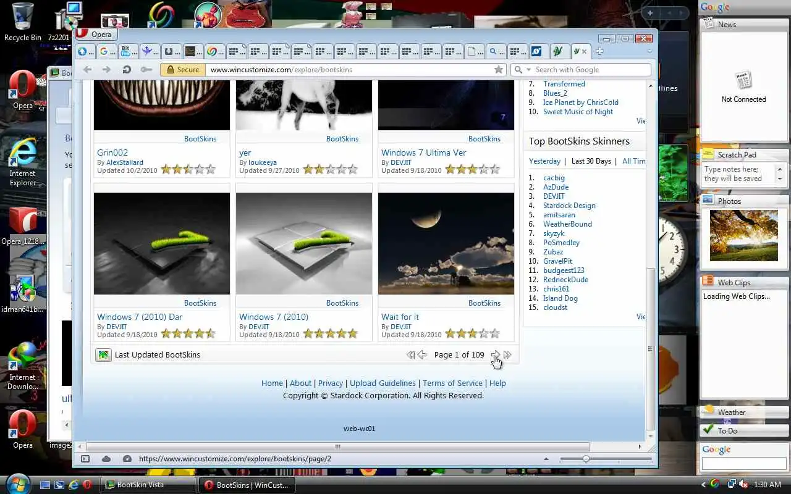
Task: Click the Opera Turbo gauge icon
Action: (127, 459)
